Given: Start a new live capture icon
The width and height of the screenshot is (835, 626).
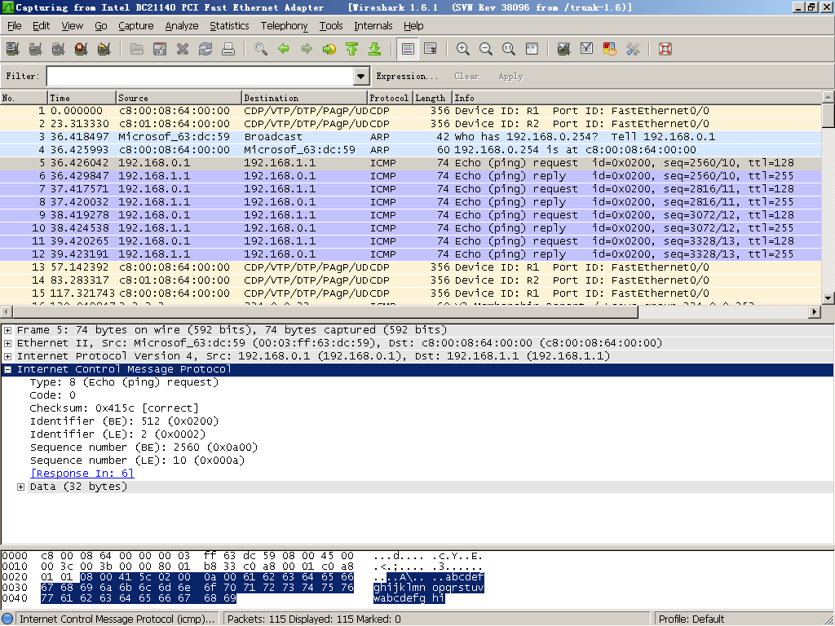Looking at the screenshot, I should point(59,50).
